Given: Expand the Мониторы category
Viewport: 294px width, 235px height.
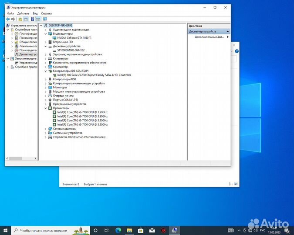Looking at the screenshot, I should point(45,87).
